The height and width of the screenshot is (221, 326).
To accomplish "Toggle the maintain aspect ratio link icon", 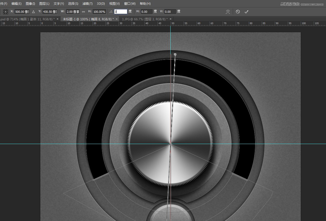I will click(83, 12).
